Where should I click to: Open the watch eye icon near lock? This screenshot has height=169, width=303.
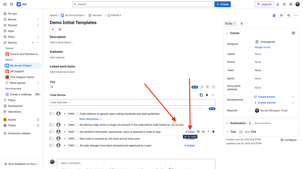coord(282,15)
